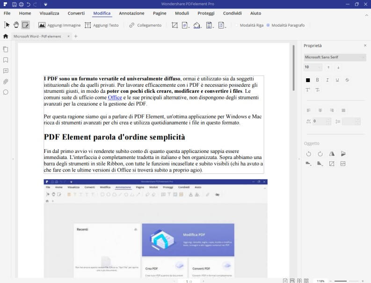The image size is (371, 283).
Task: Click the character spacing field
Action: [321, 121]
